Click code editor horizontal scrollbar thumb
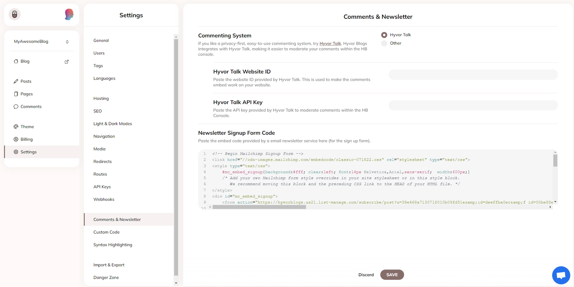 (x=259, y=207)
